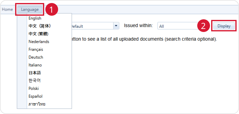Screen dimensions: 239x114
Task: Expand the Default dropdown arrow
Action: [x=116, y=26]
